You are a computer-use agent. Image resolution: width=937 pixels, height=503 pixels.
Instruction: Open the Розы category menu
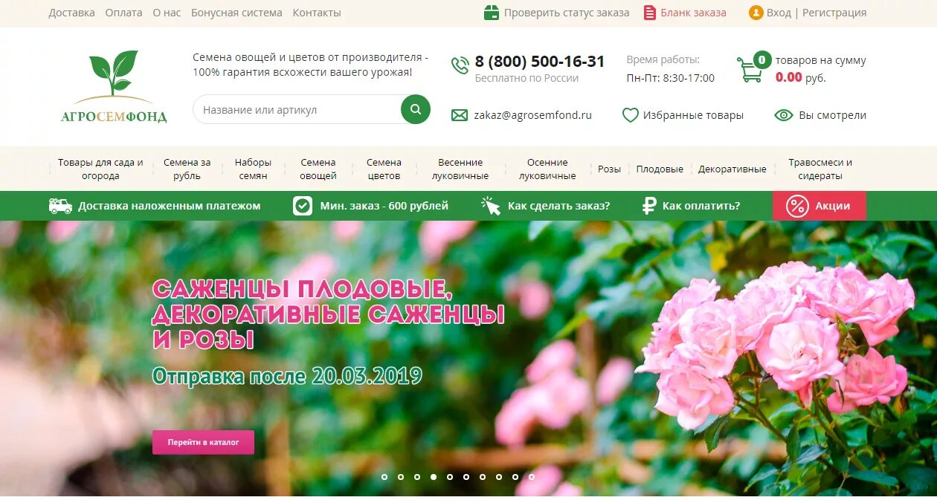point(609,169)
